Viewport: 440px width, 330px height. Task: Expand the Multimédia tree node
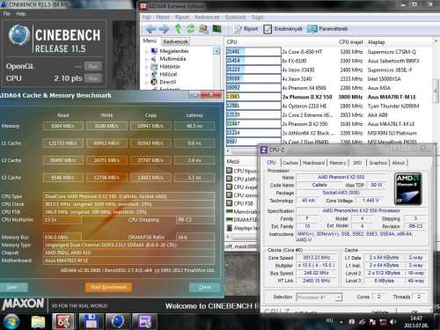tap(146, 59)
